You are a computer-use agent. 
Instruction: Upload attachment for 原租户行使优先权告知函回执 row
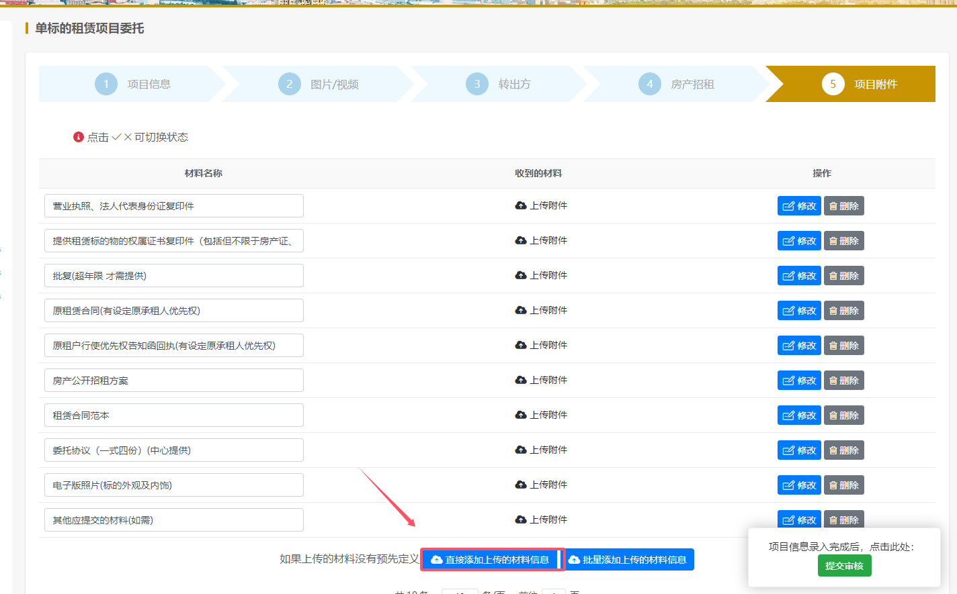point(541,345)
